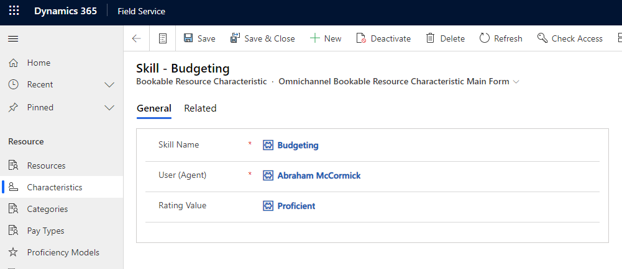
Task: Click the Save & Close icon
Action: click(236, 38)
